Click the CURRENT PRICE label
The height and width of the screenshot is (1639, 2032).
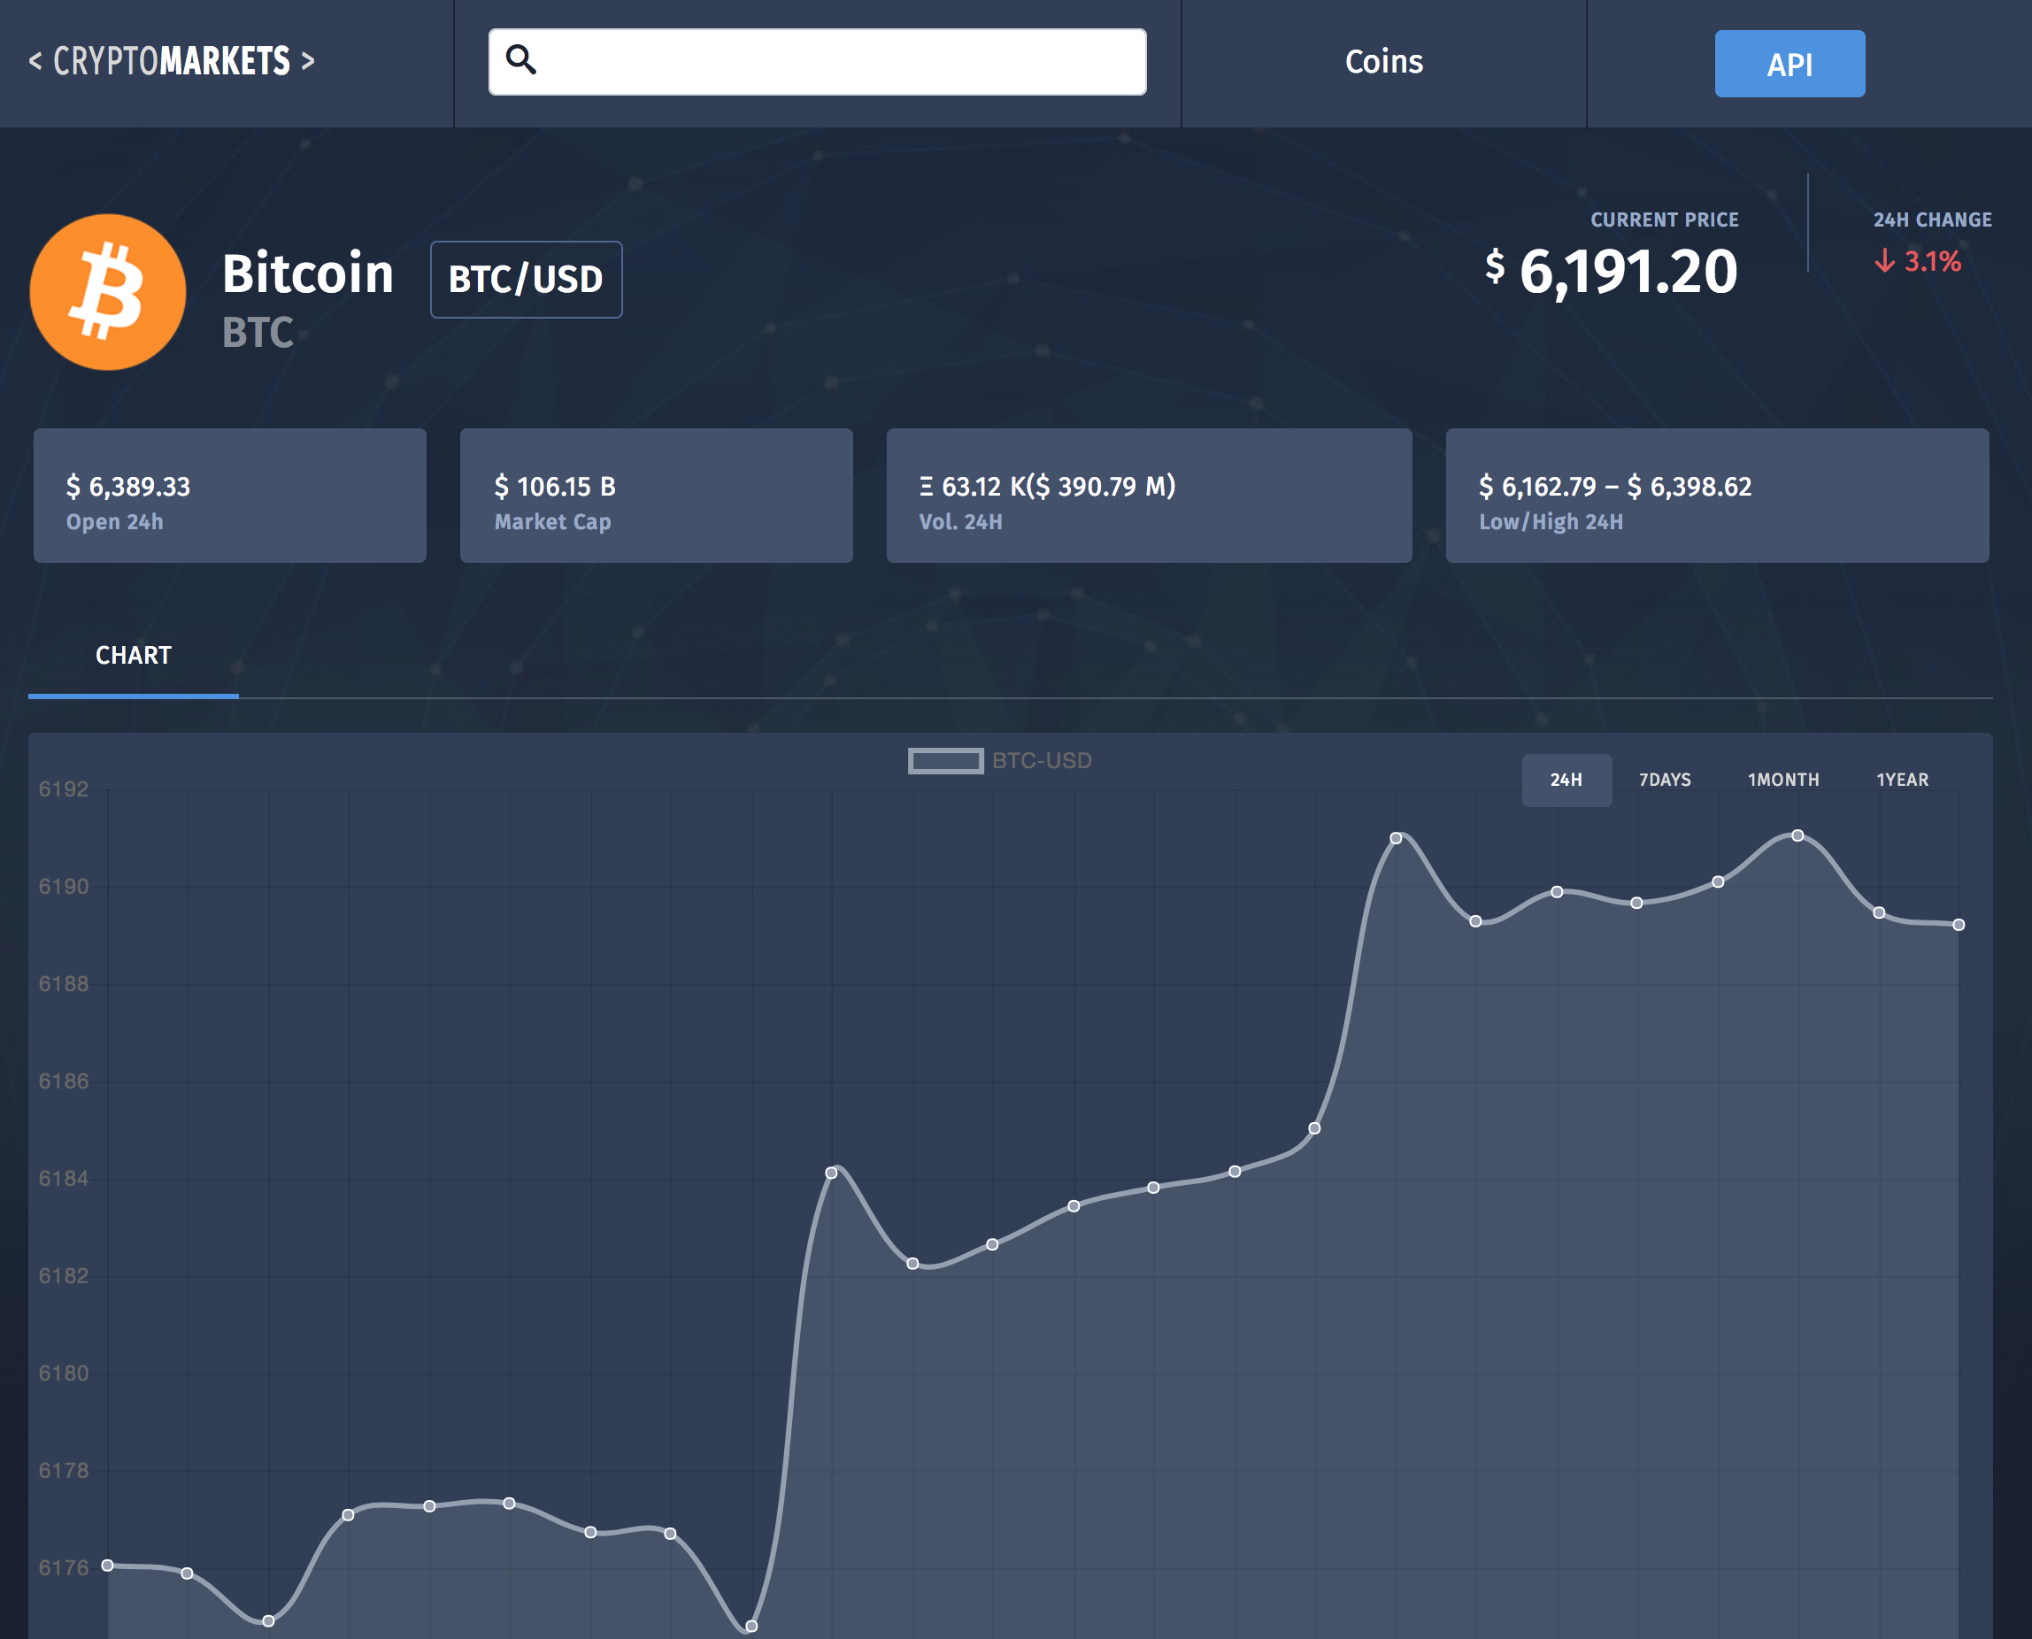tap(1665, 220)
